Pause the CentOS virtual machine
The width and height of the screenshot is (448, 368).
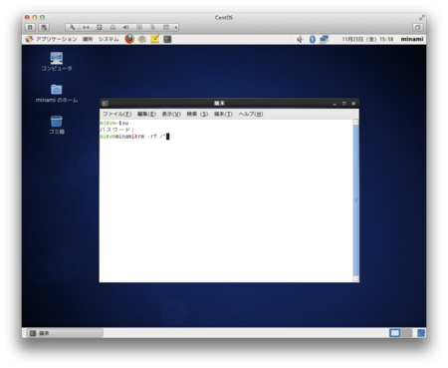tap(30, 27)
